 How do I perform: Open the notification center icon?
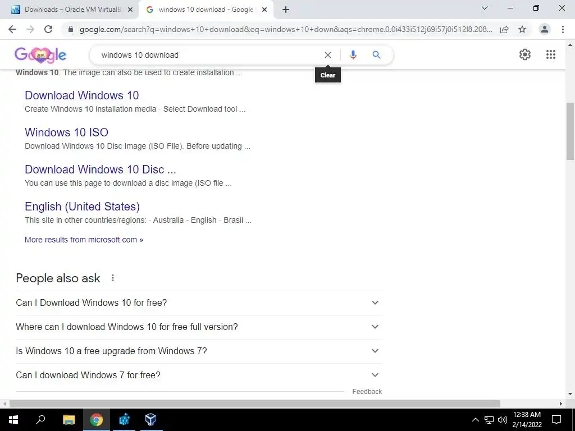[556, 420]
